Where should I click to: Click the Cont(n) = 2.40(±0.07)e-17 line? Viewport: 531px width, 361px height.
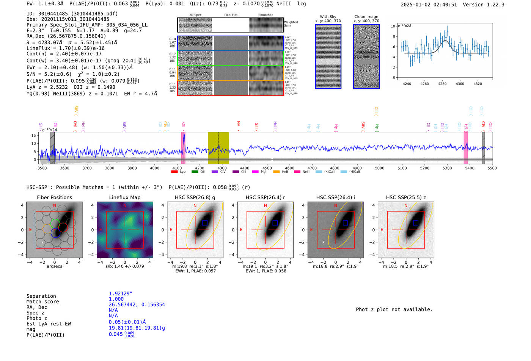coord(64,54)
